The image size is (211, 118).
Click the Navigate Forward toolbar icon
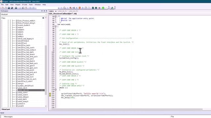coord(89,8)
